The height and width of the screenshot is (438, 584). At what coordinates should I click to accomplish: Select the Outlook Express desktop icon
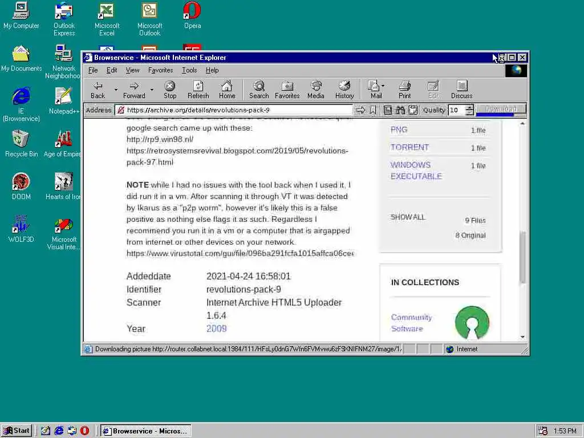click(x=64, y=19)
